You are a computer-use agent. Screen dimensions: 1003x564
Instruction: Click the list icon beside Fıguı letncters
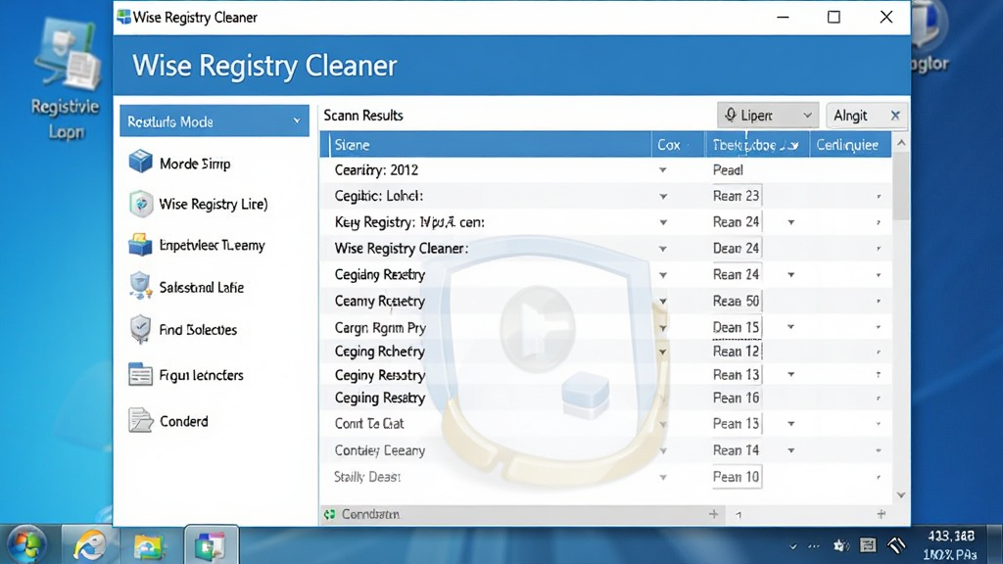pos(140,375)
